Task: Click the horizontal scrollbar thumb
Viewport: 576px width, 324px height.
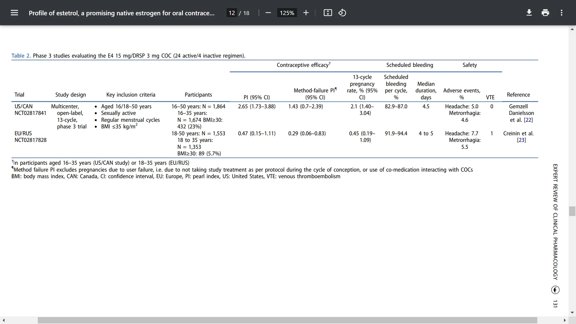Action: [x=287, y=320]
